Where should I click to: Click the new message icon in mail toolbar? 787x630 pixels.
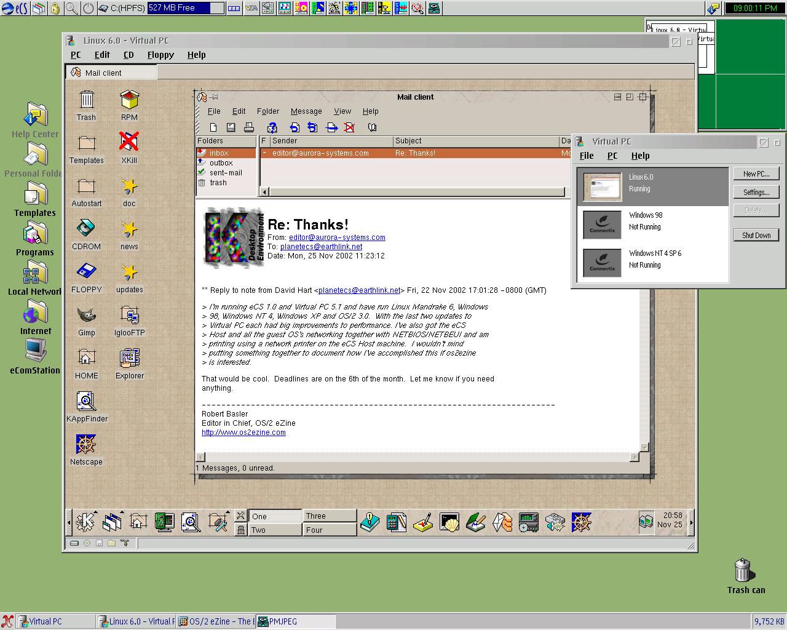click(213, 127)
